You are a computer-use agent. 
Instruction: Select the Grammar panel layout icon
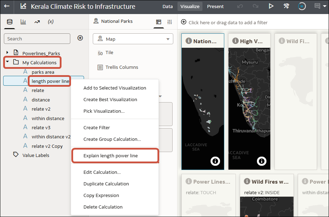click(x=159, y=22)
